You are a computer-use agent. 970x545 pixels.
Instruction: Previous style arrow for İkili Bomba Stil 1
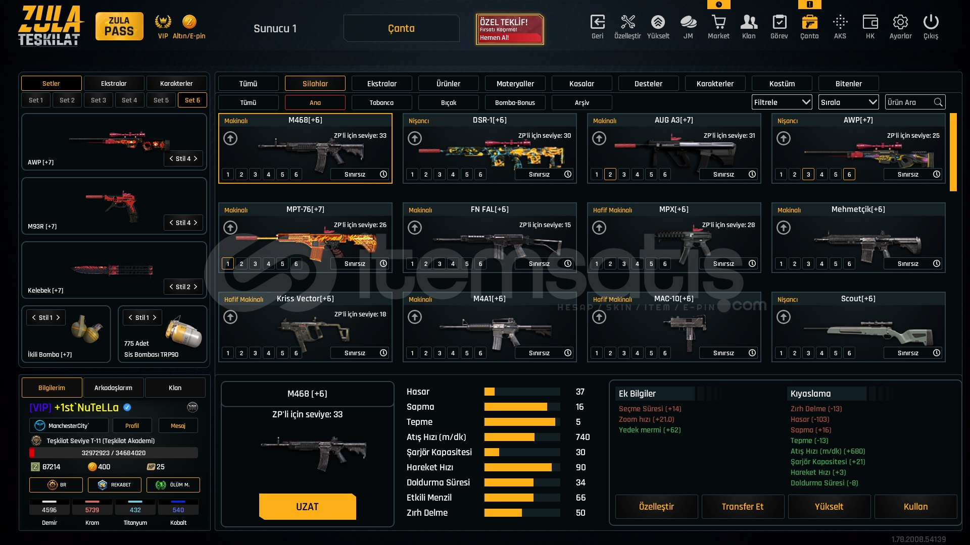(x=34, y=317)
